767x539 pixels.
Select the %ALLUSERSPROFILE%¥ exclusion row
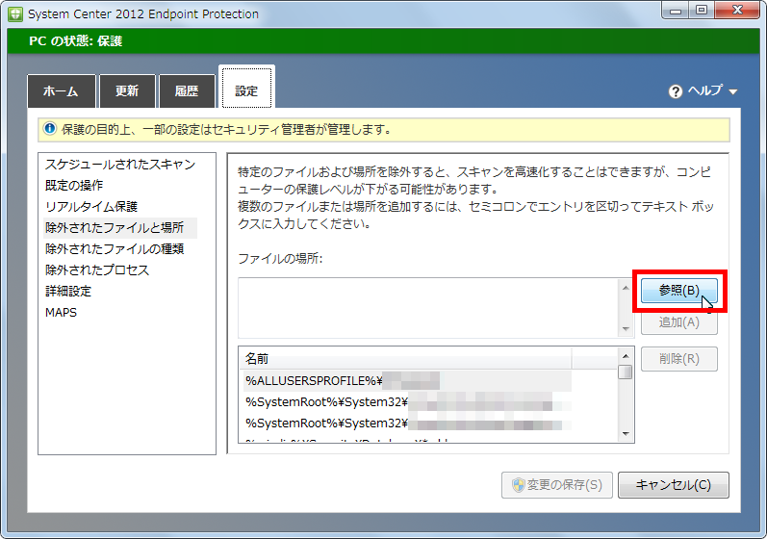point(407,380)
